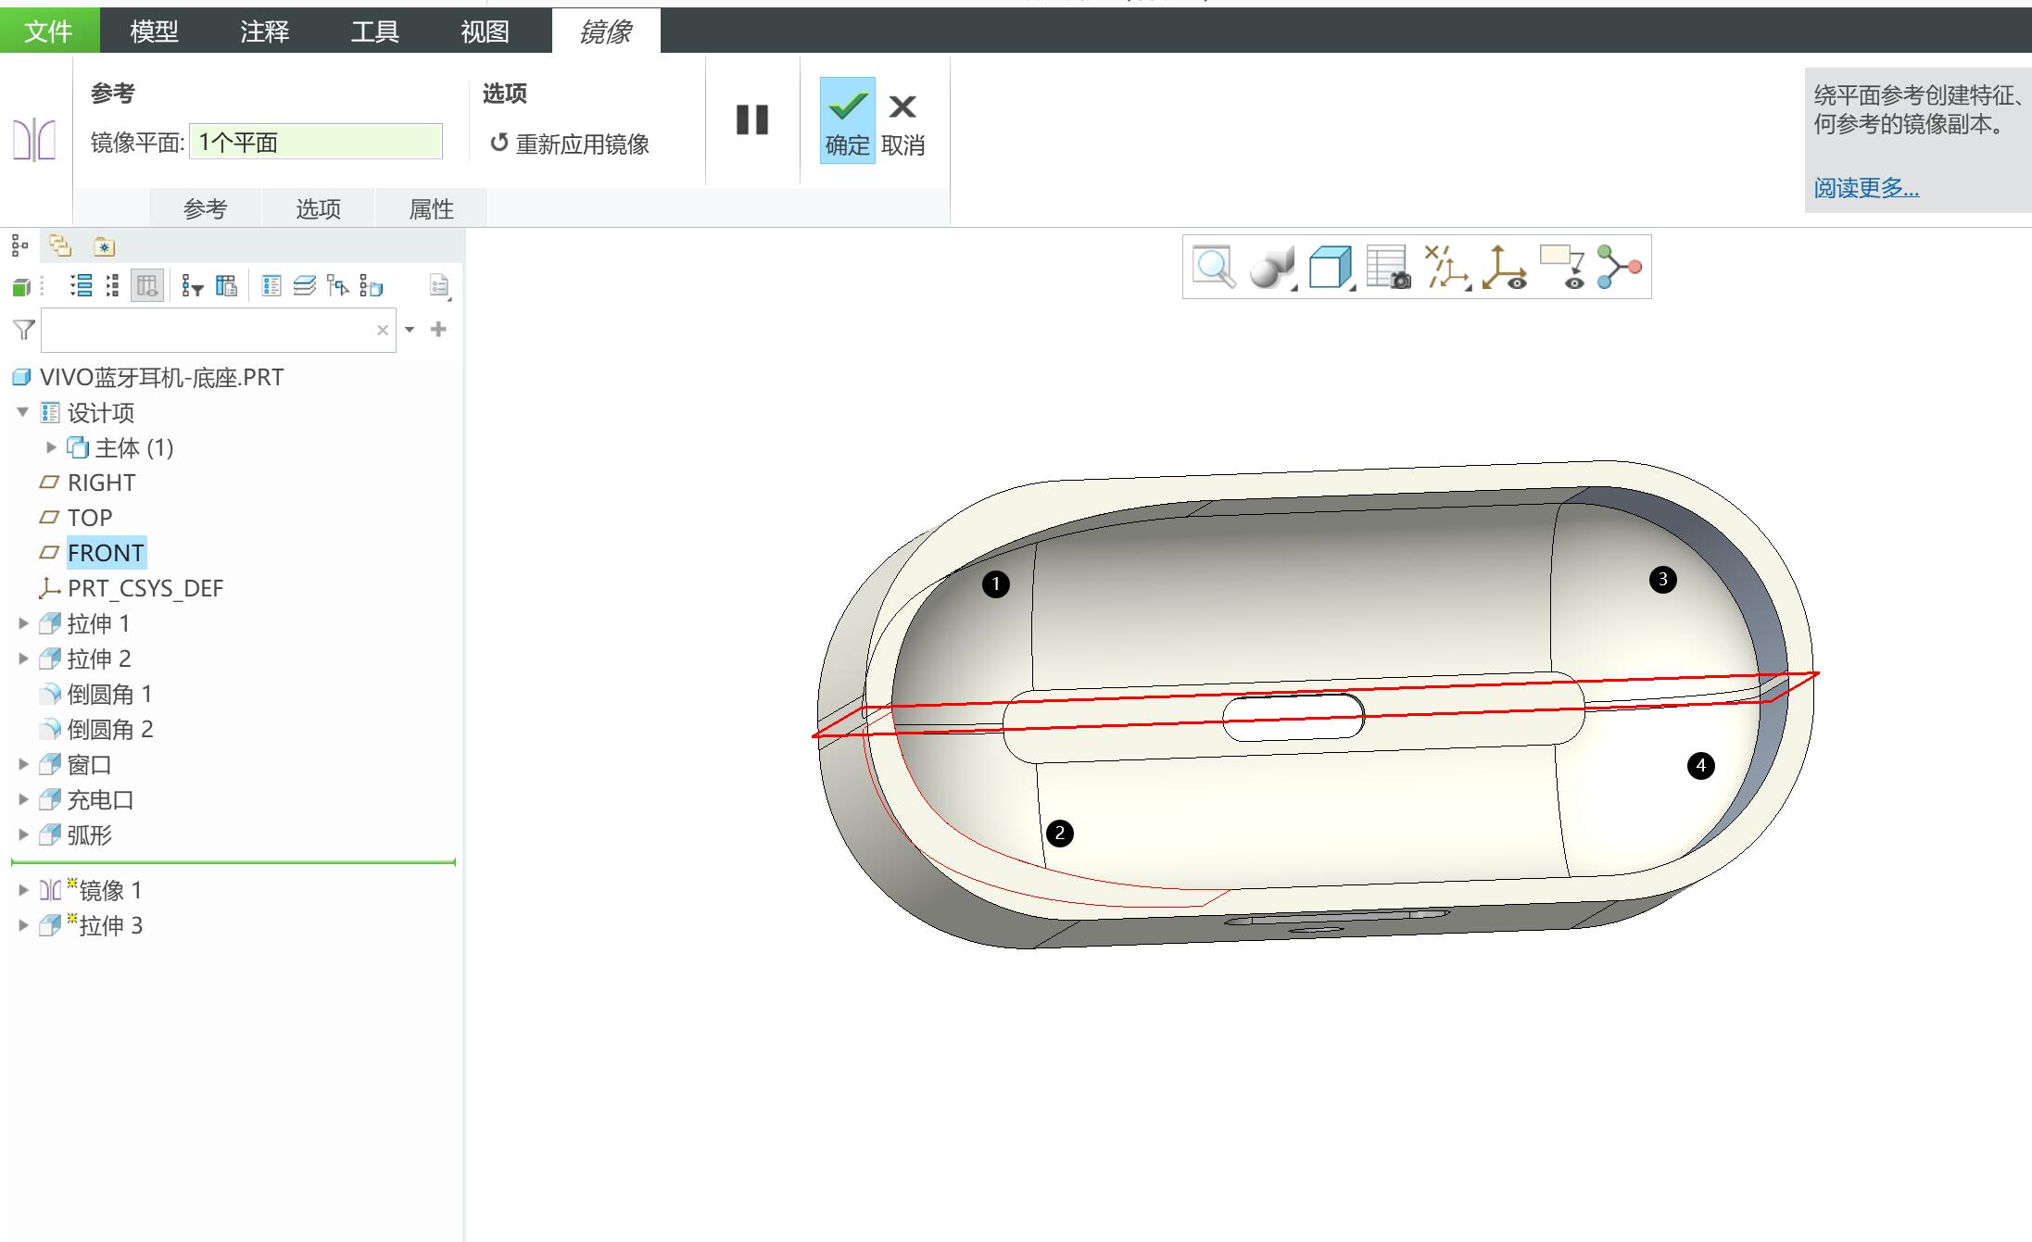Open the 属性 panel tab
Viewport: 2032px width, 1242px height.
coord(431,208)
